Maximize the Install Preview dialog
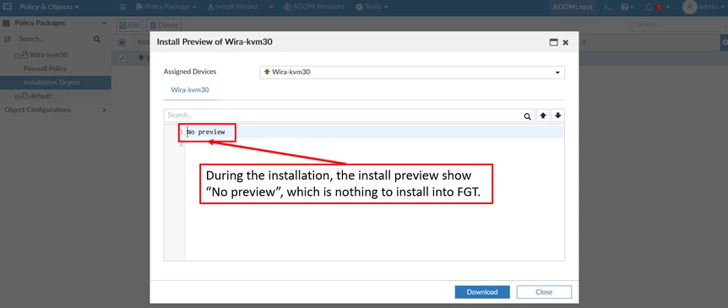Screen dimensions: 728x308 553,42
